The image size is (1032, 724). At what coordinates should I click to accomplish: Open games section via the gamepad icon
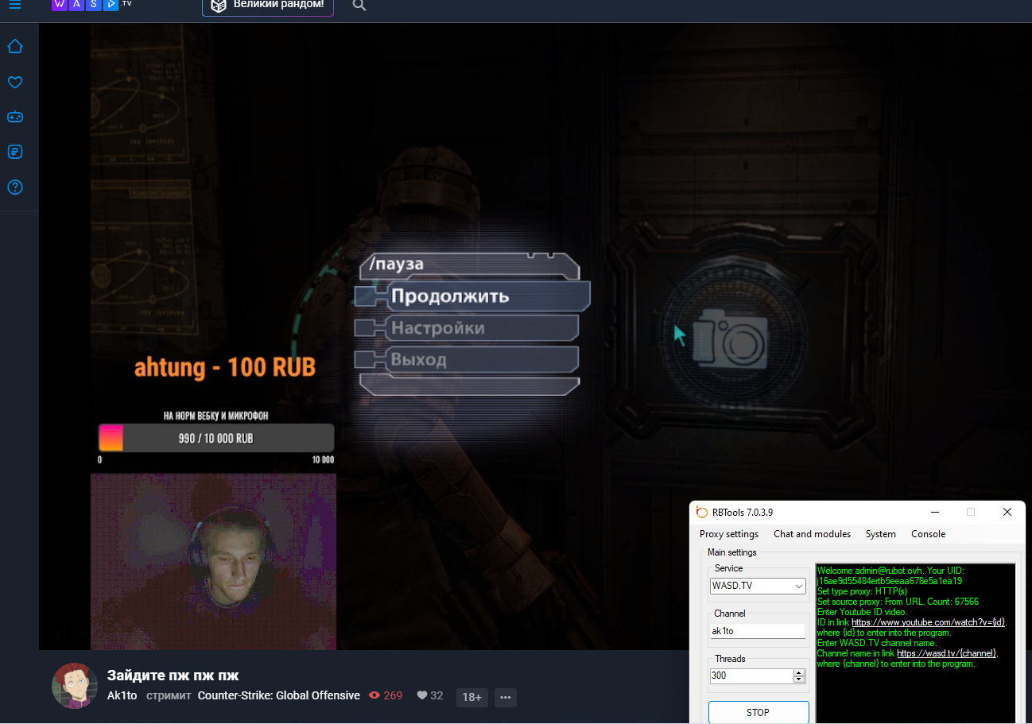(x=15, y=117)
